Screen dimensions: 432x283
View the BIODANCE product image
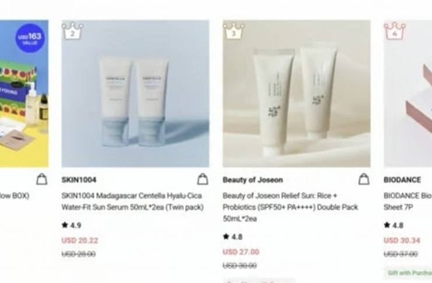pos(408,94)
